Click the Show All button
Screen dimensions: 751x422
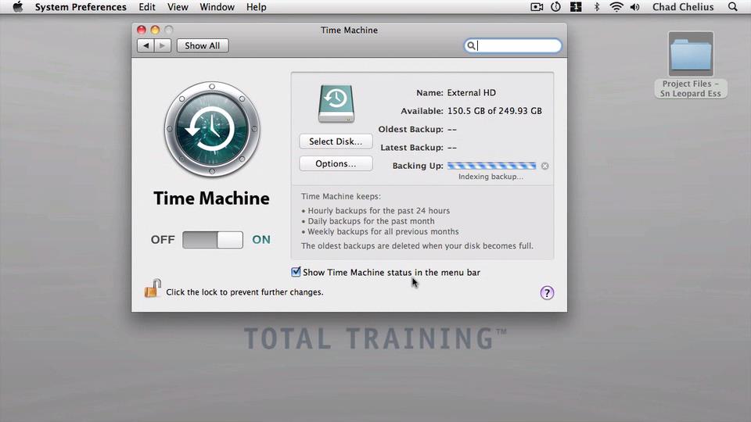[203, 45]
